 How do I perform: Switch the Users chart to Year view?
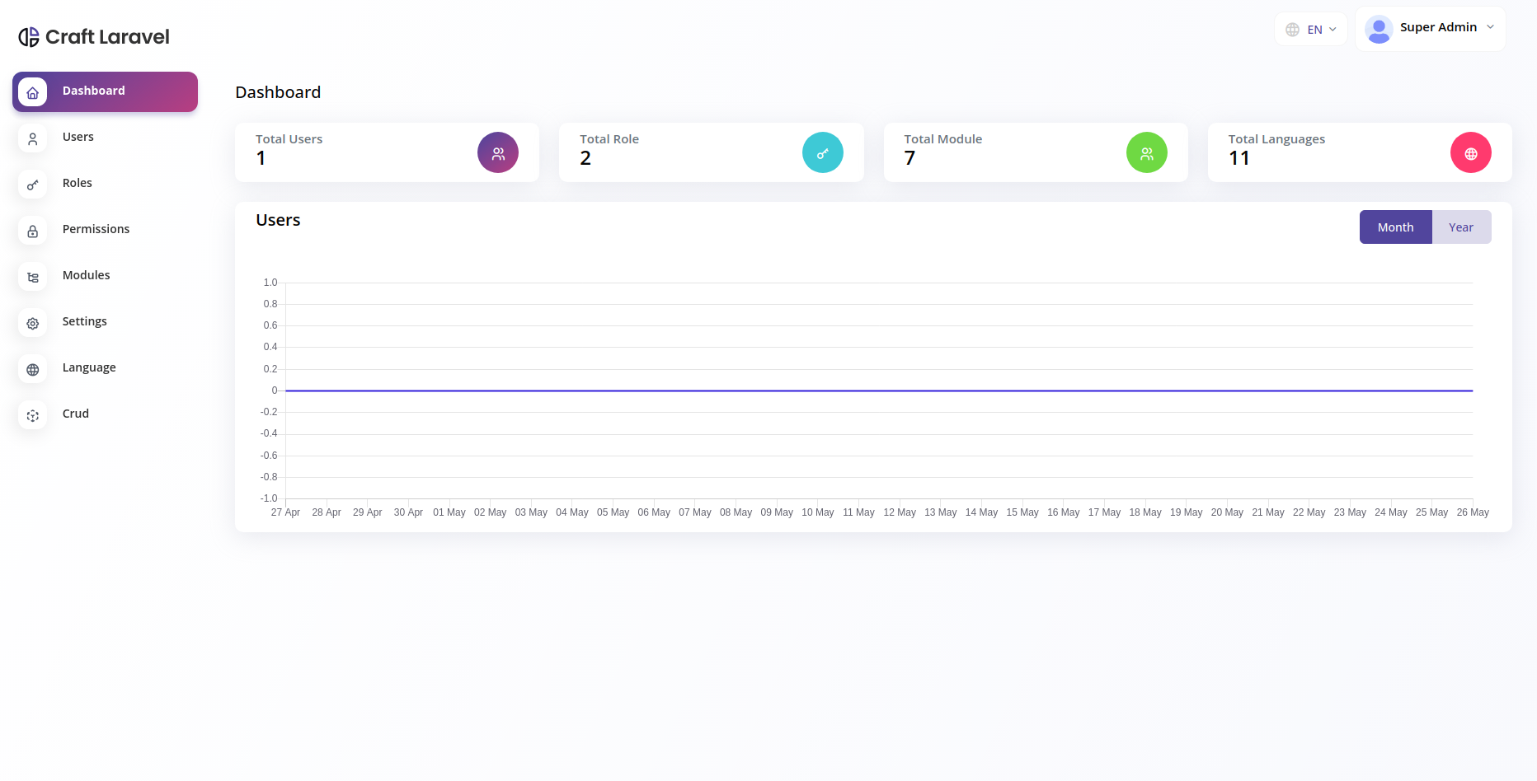click(1461, 227)
